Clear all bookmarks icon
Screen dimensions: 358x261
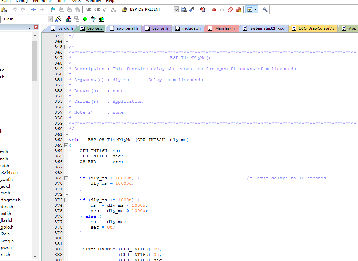[x=78, y=10]
